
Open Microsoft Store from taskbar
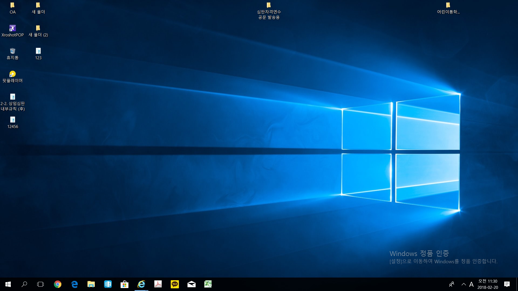124,284
